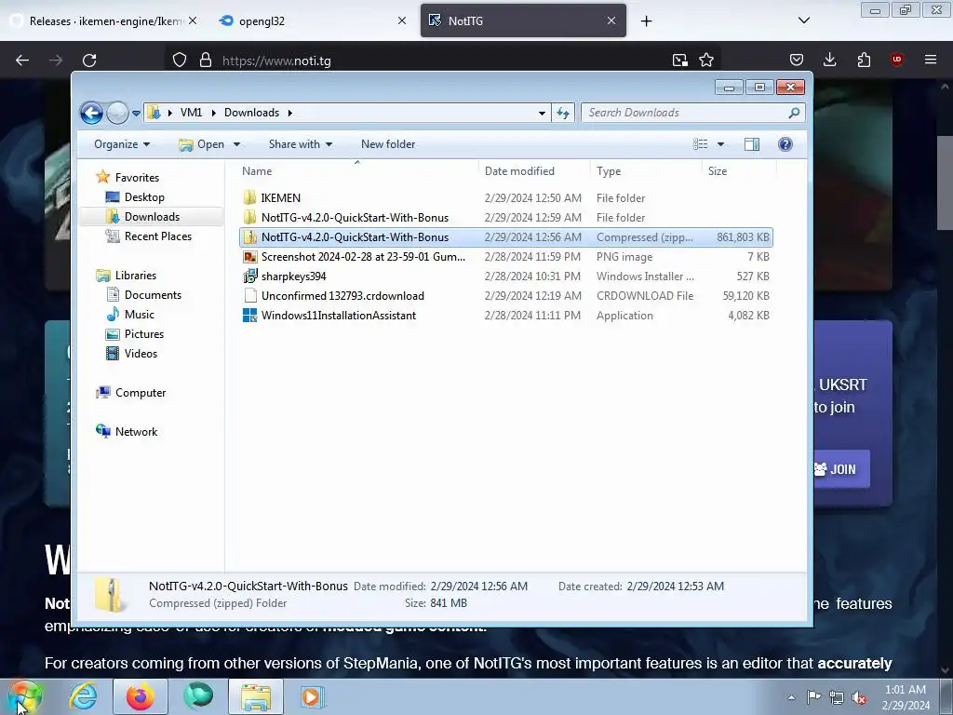Change view with the view icon
Viewport: 953px width, 715px height.
700,144
